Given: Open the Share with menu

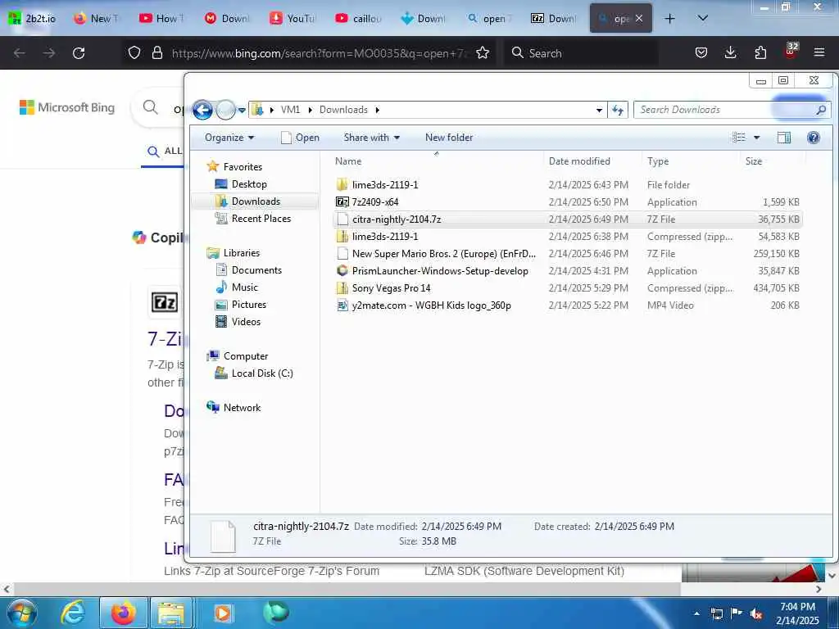Looking at the screenshot, I should (371, 138).
